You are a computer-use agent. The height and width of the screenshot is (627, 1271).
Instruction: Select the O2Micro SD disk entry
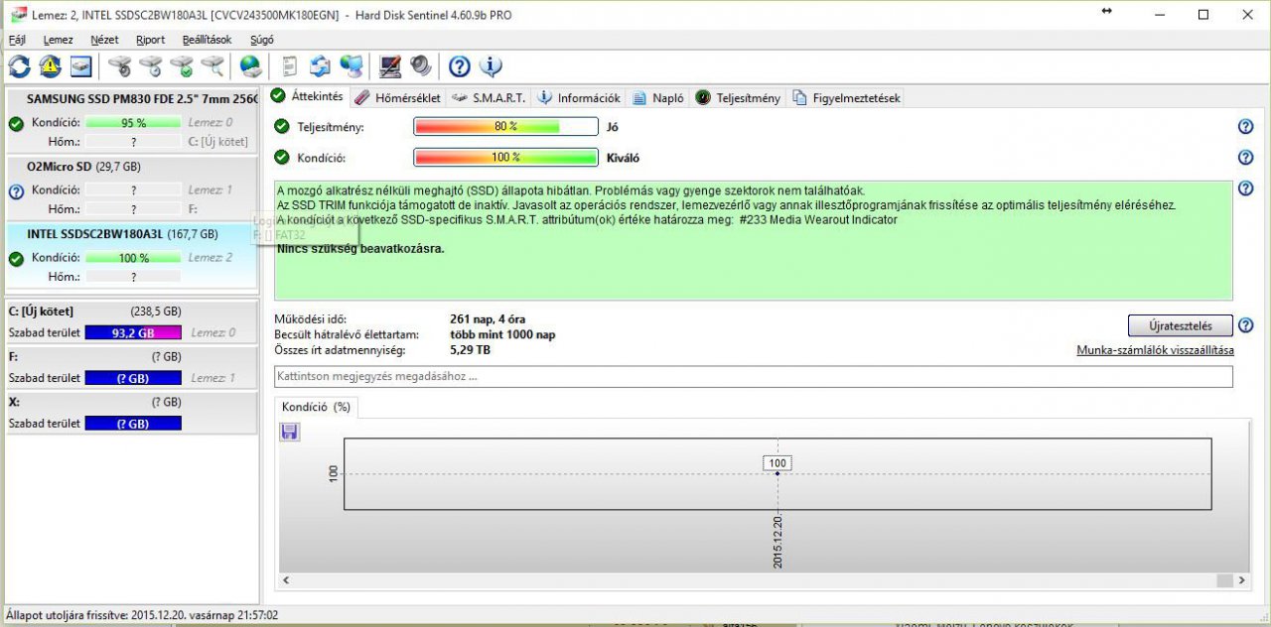131,188
